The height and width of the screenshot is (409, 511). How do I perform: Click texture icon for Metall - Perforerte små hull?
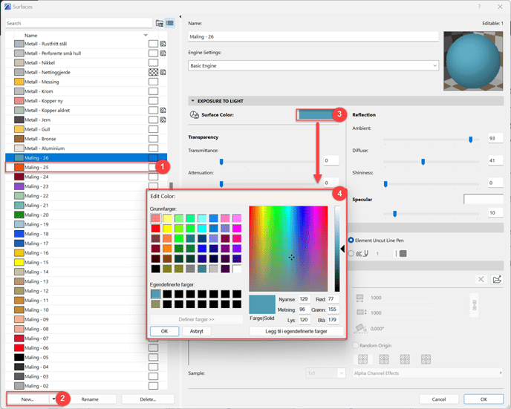tap(163, 53)
